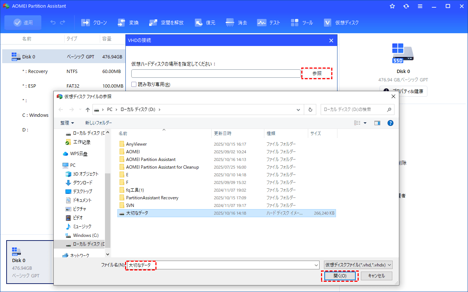
Task: Toggle the preview pane in file browser
Action: click(x=377, y=123)
